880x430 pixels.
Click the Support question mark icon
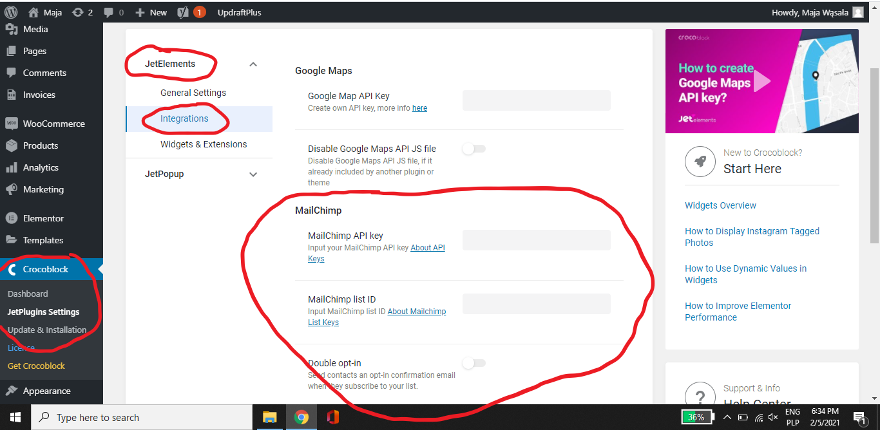pyautogui.click(x=700, y=397)
